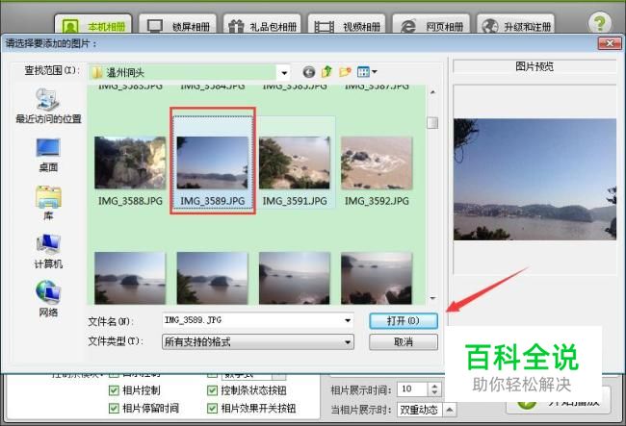Select 网络 in the places sidebar
Image resolution: width=626 pixels, height=426 pixels.
(x=48, y=299)
